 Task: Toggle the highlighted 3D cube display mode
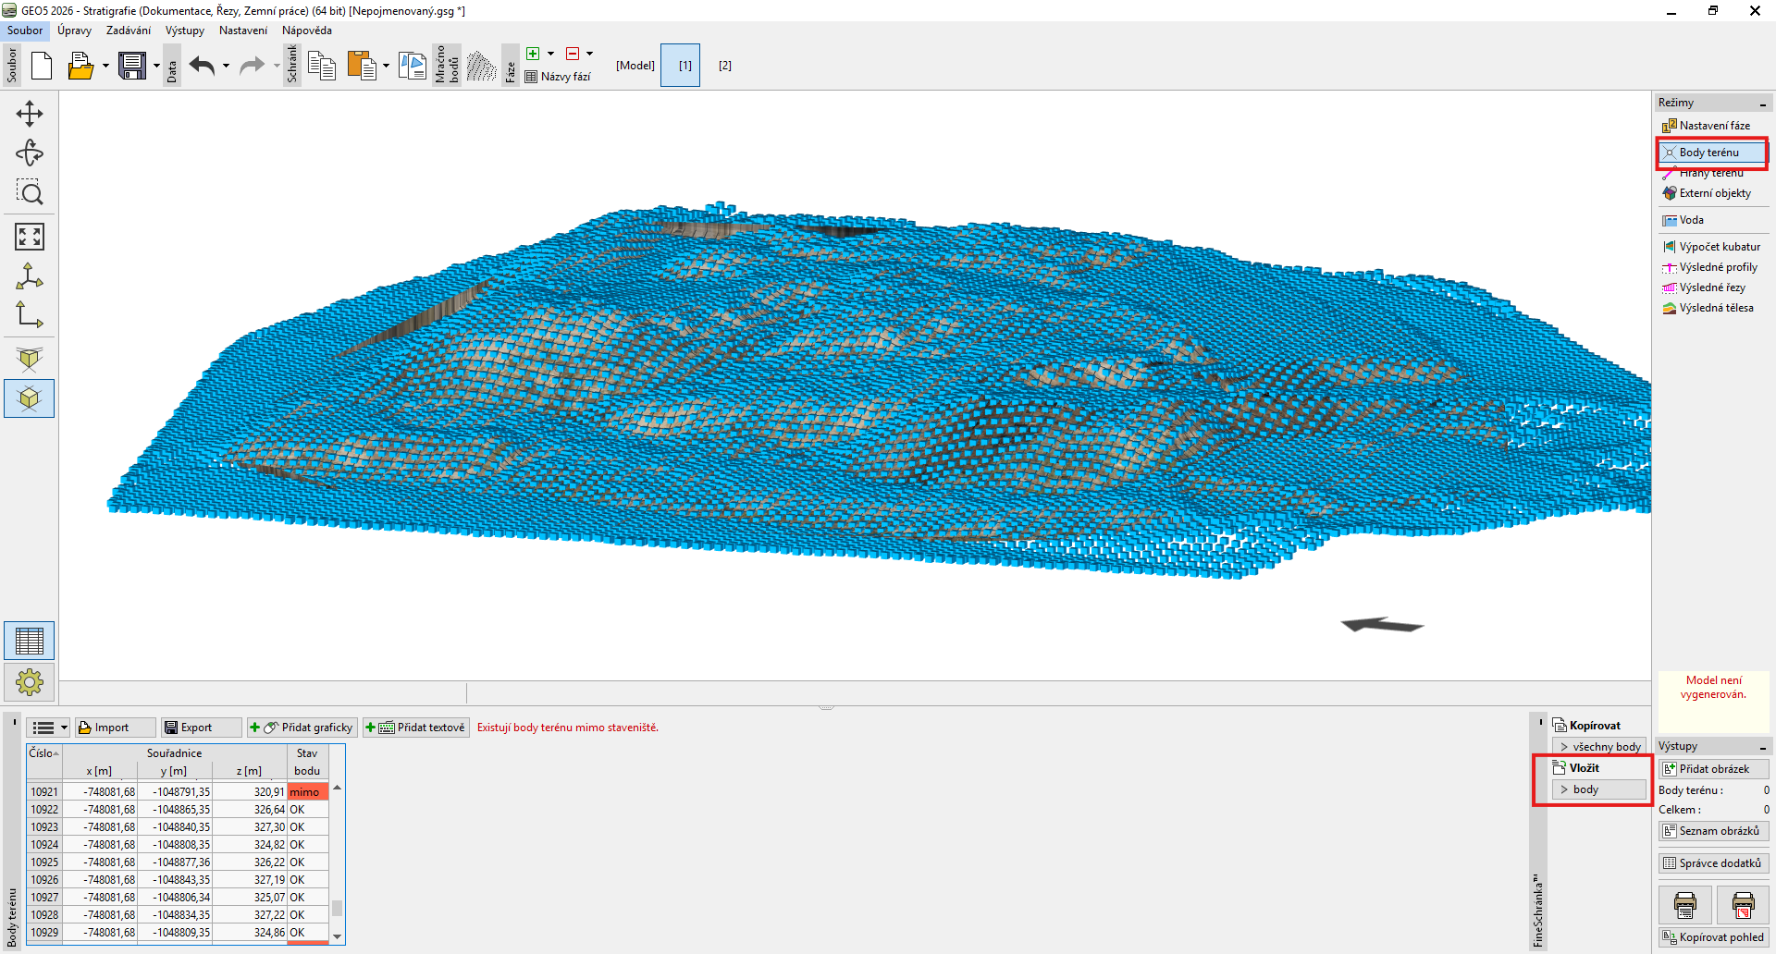coord(30,398)
